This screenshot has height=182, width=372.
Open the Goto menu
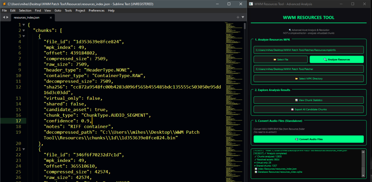[x=58, y=11]
